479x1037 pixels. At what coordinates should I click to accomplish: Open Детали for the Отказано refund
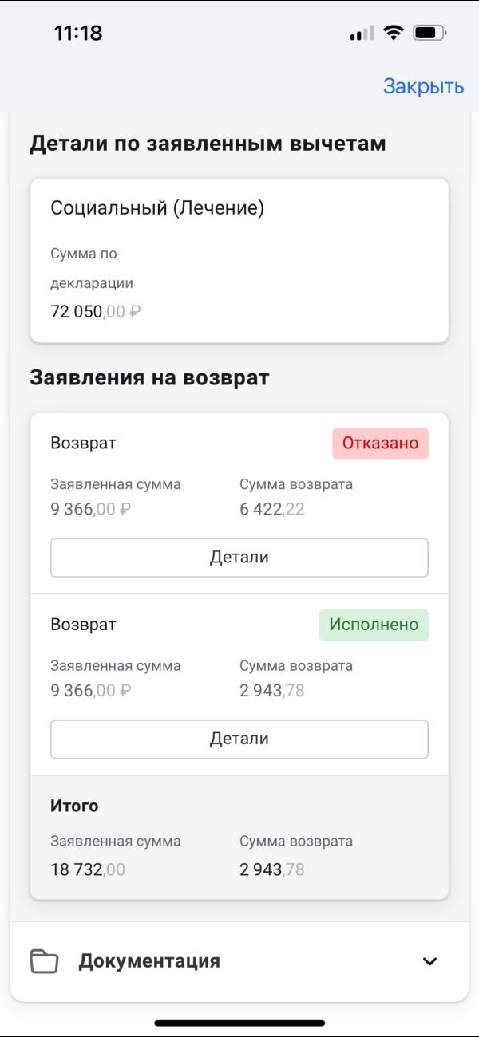[x=239, y=558]
